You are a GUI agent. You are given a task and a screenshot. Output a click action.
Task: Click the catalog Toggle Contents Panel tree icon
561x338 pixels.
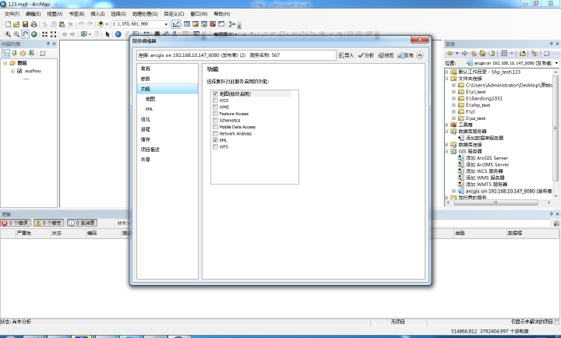pyautogui.click(x=535, y=53)
